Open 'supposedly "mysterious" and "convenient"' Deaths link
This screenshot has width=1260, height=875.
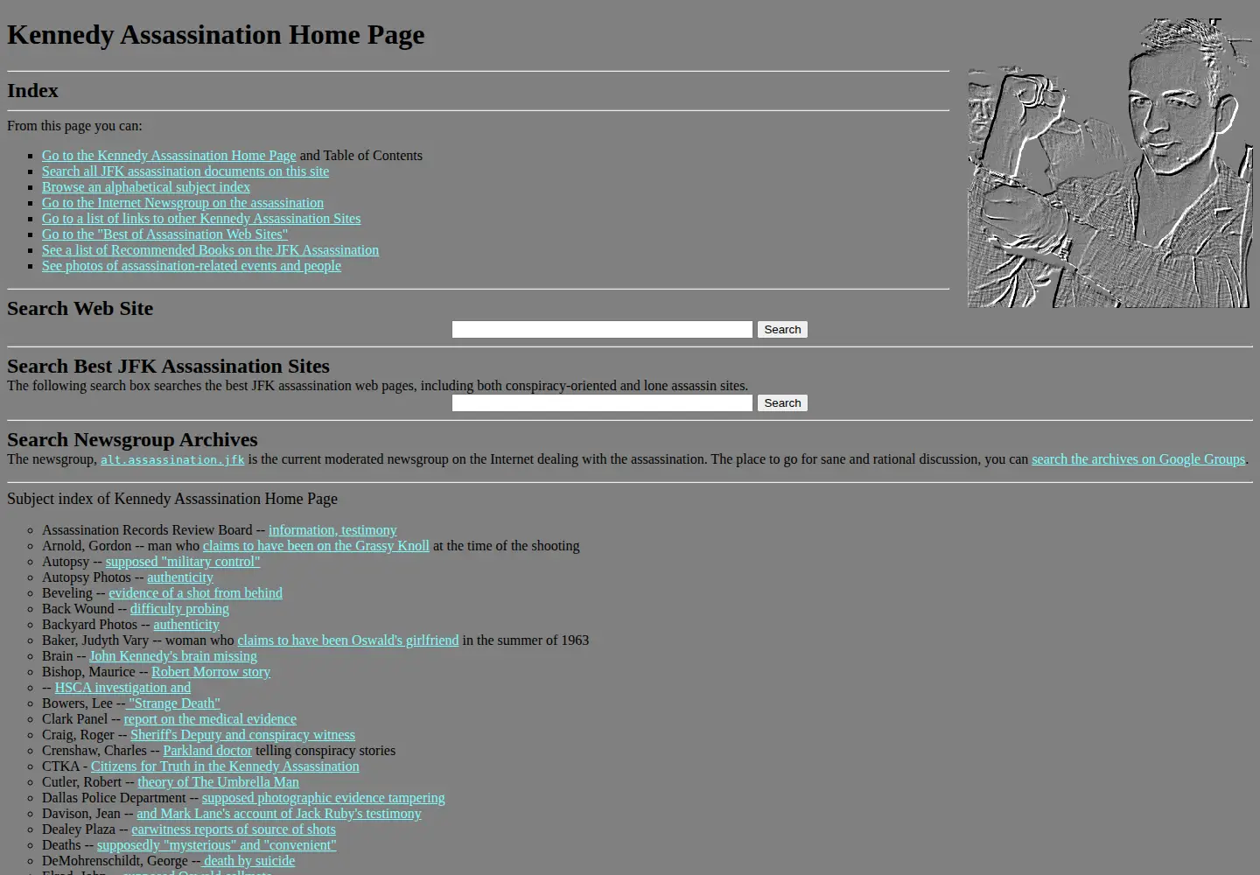216,845
